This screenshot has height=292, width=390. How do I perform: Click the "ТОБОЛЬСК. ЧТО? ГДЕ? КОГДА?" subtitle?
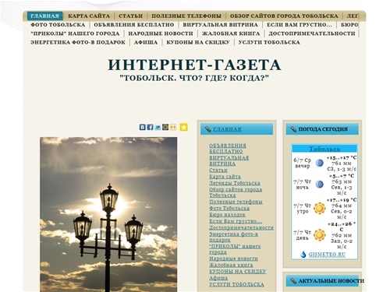click(194, 78)
